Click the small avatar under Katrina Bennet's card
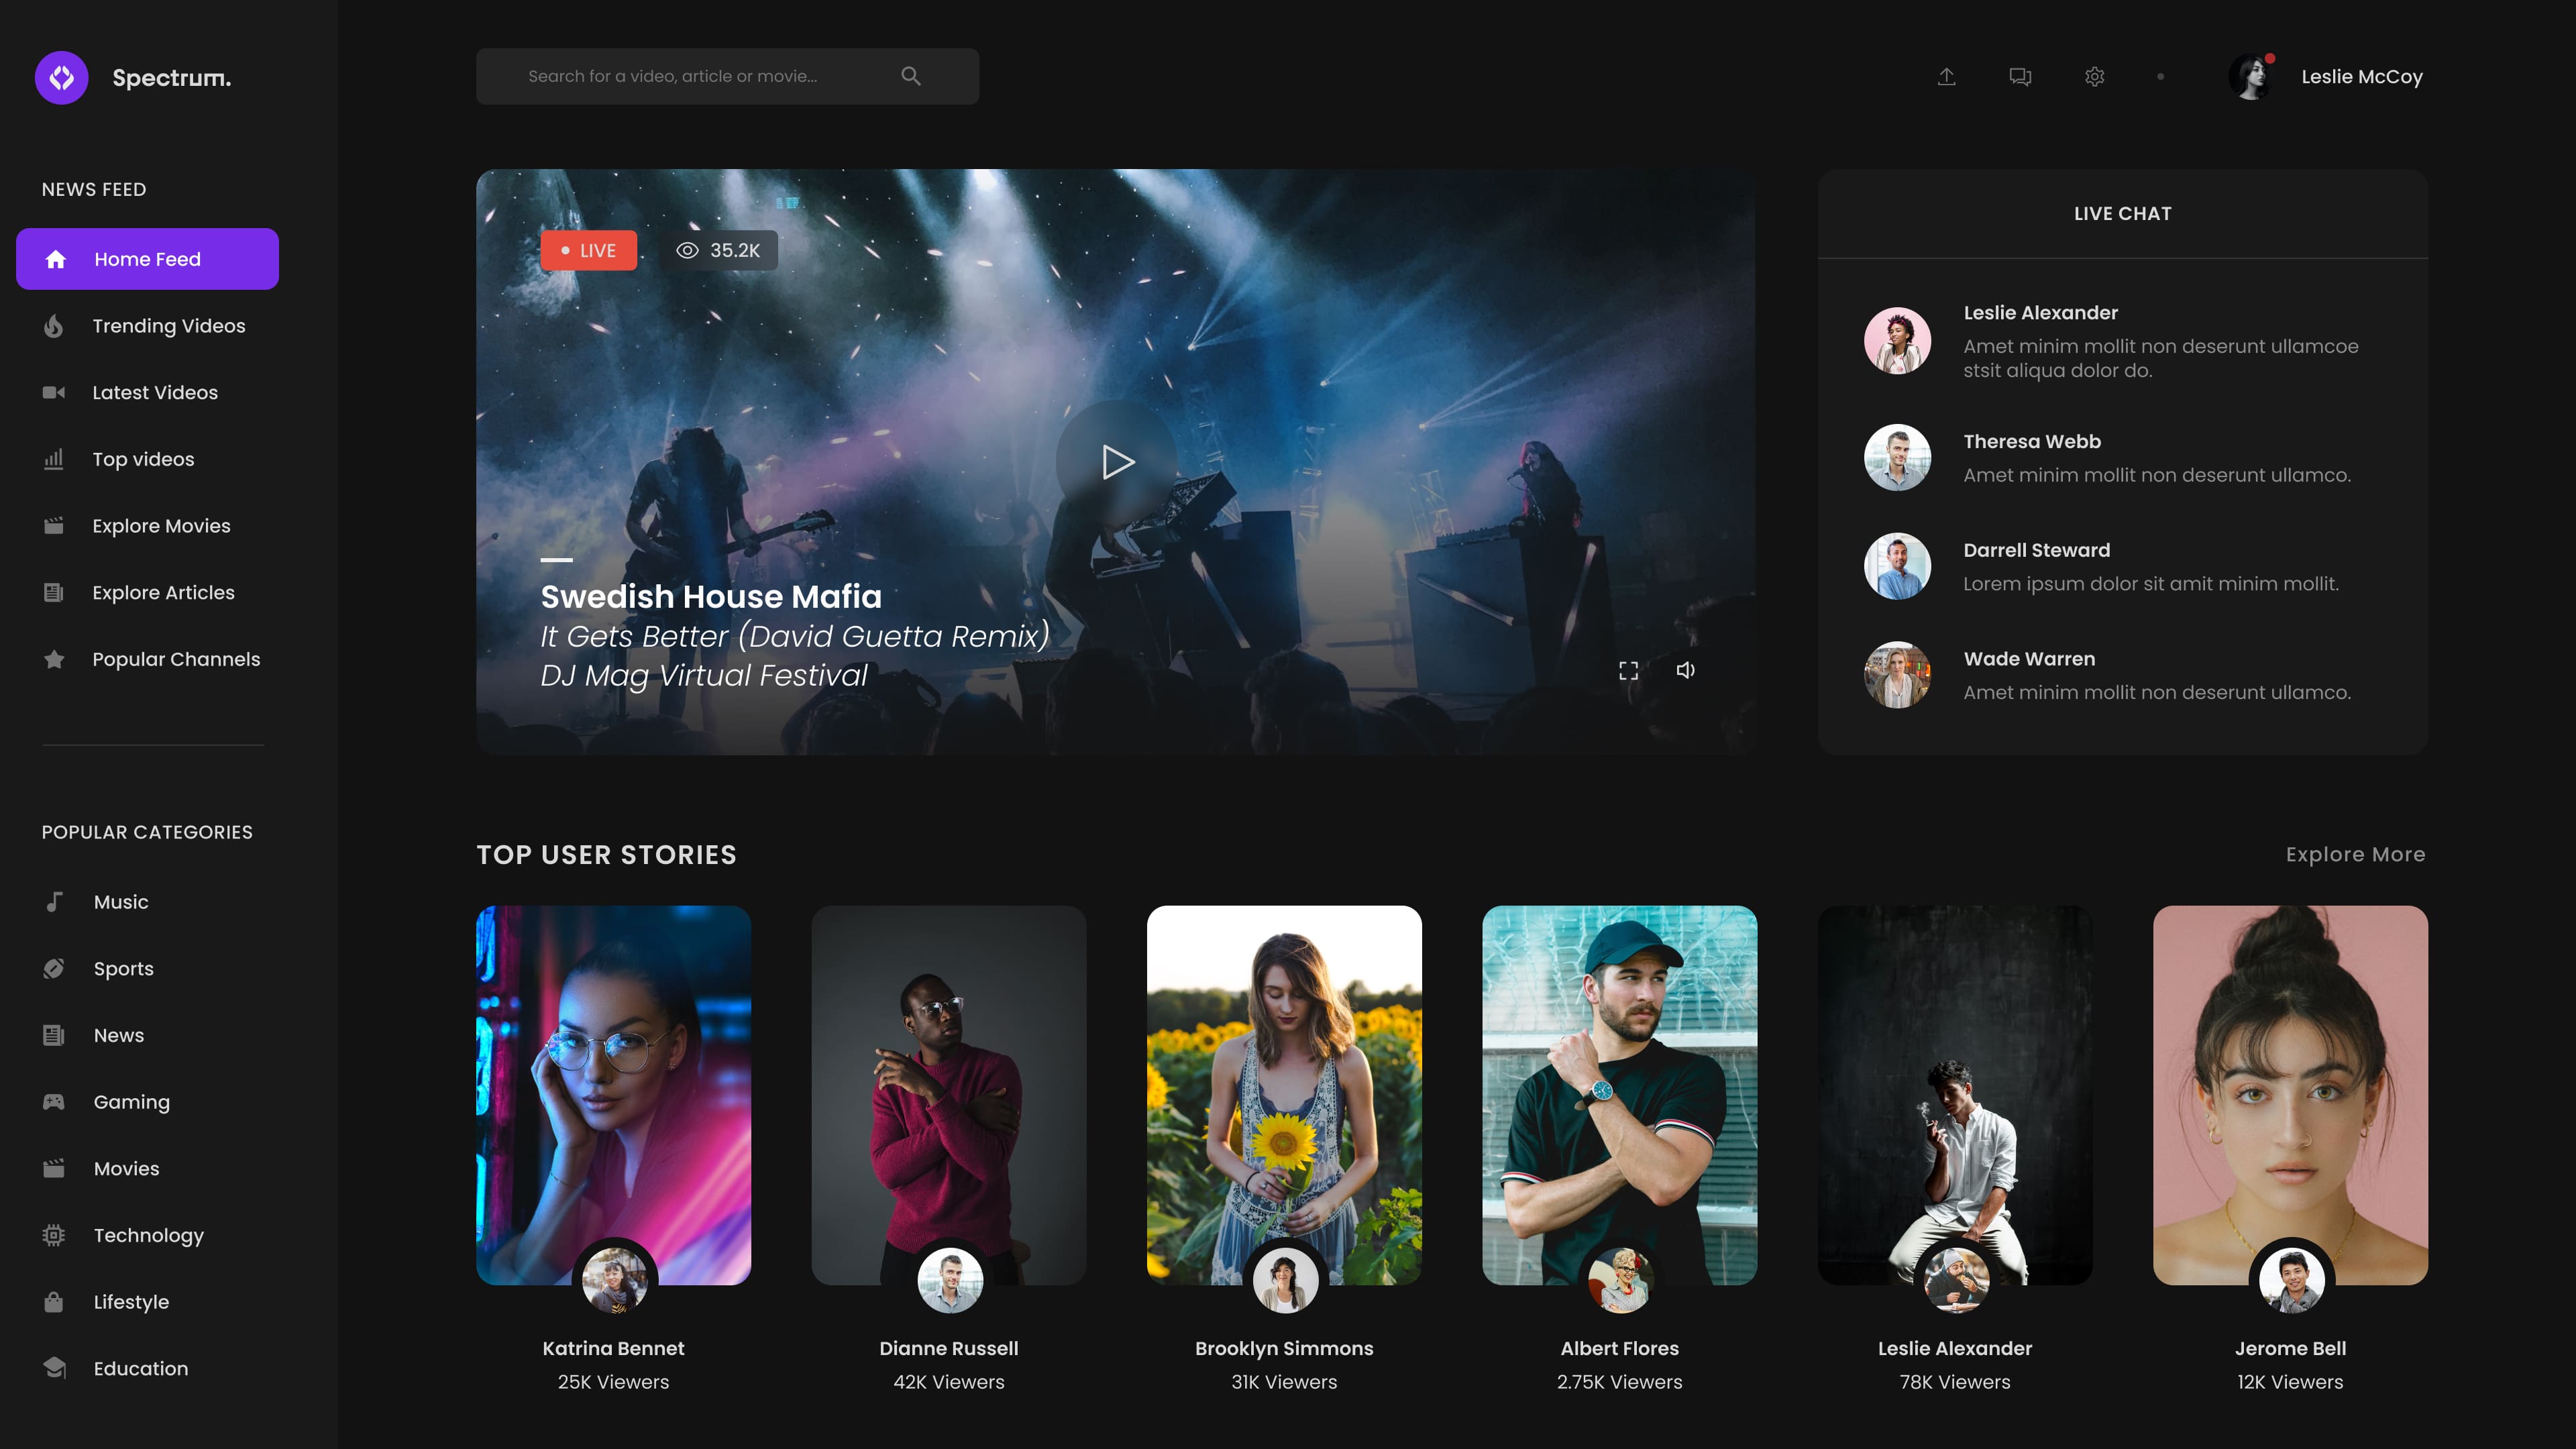The image size is (2576, 1449). (x=614, y=1280)
